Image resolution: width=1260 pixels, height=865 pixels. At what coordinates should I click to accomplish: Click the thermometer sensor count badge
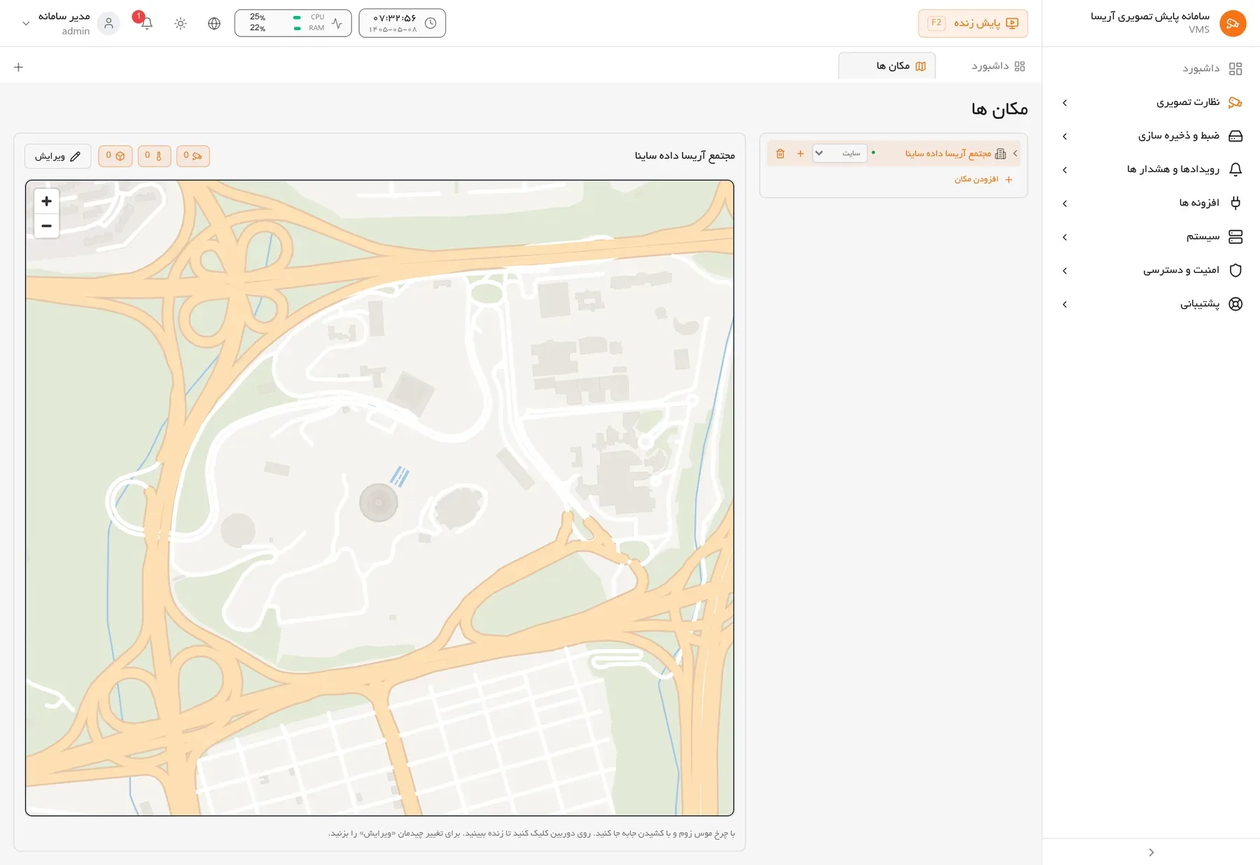pos(154,155)
